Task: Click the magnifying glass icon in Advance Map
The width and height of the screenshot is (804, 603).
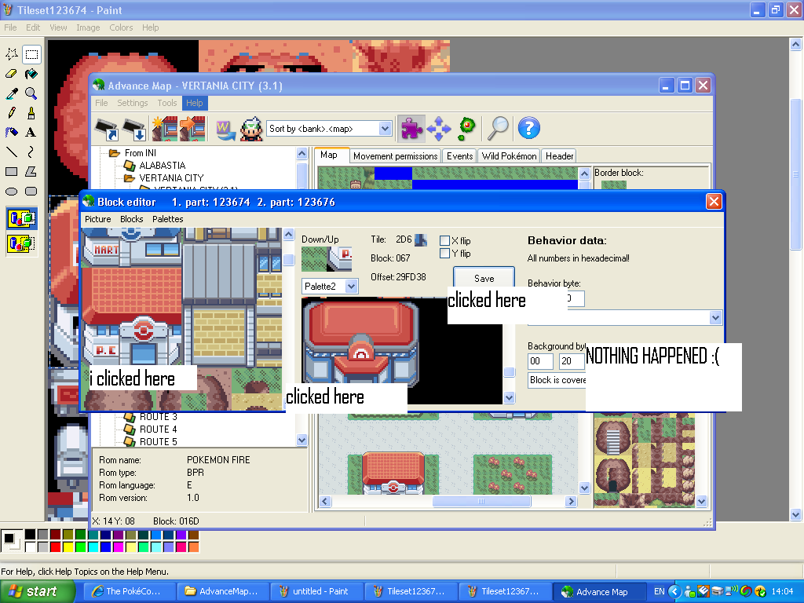Action: 499,127
